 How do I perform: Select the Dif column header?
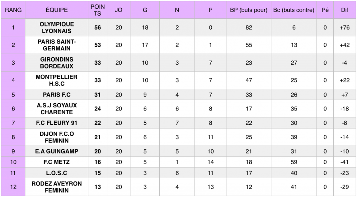tap(345, 10)
